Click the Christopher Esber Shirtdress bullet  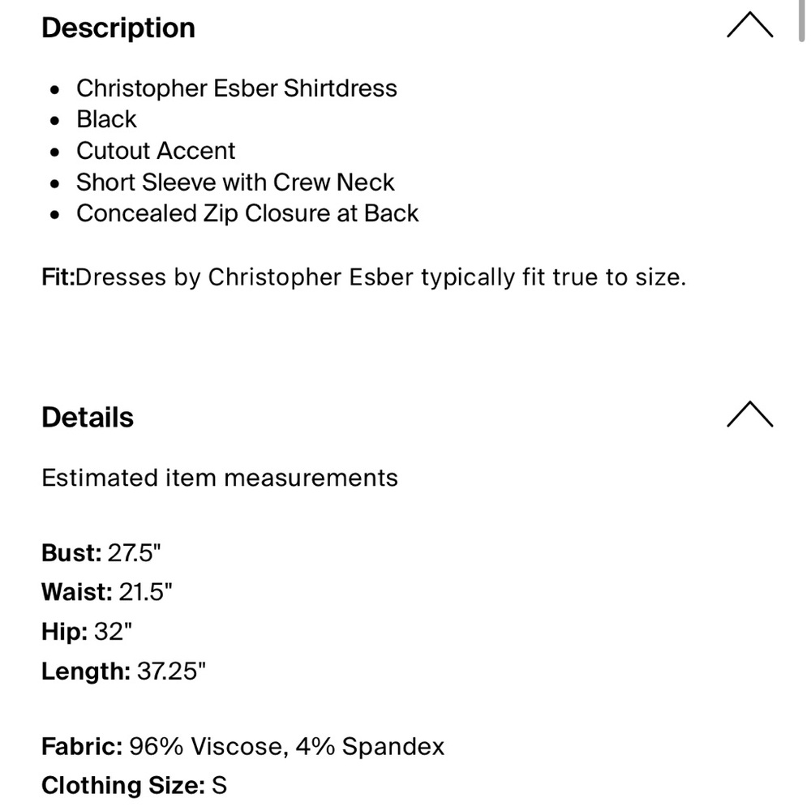[x=236, y=88]
